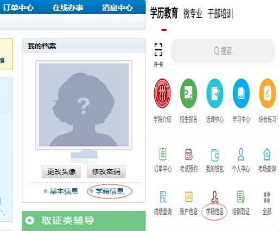This screenshot has height=231, width=279.
Task: Show 全部 apps grid icon
Action: [x=267, y=197]
